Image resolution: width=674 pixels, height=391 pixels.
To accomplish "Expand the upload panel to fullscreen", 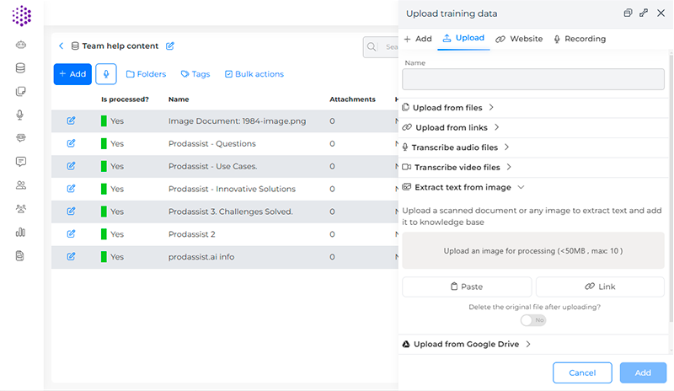I will [644, 13].
